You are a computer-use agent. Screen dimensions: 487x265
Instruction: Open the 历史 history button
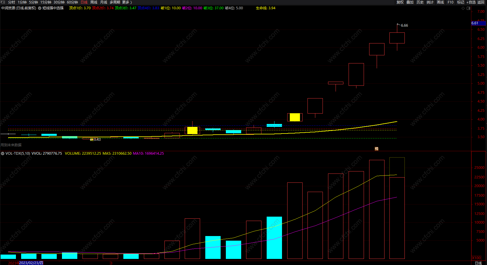(x=420, y=2)
